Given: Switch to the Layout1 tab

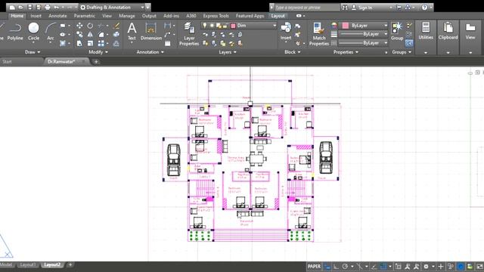Looking at the screenshot, I should 28,264.
